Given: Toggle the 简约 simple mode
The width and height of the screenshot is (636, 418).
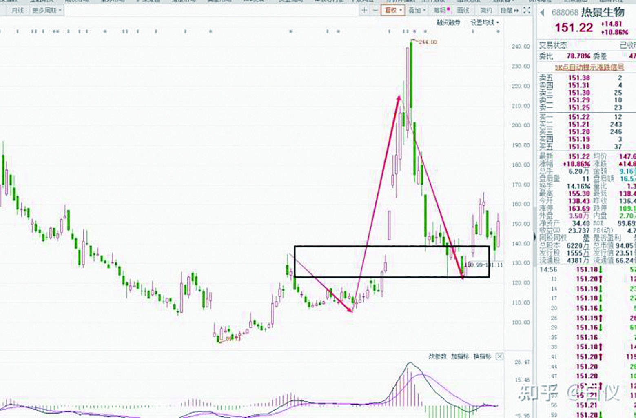Looking at the screenshot, I should [486, 10].
